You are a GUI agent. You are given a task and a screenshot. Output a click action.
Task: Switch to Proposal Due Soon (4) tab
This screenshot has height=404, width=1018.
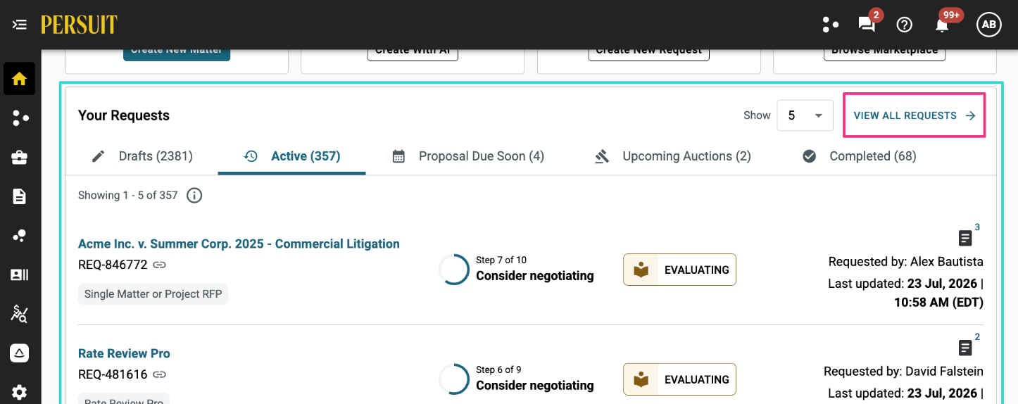coord(468,156)
